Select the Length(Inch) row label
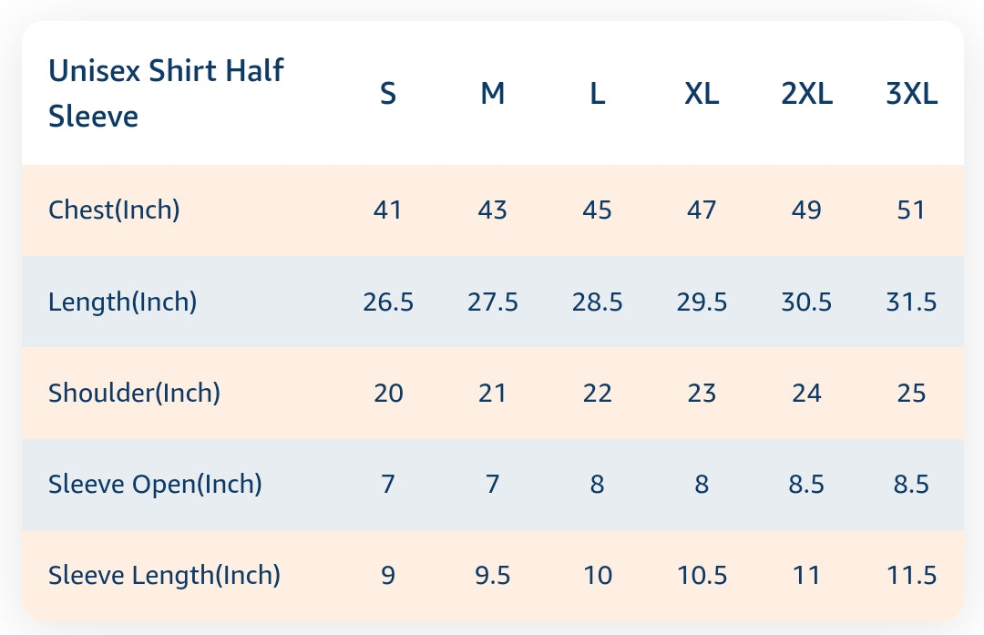 122,302
